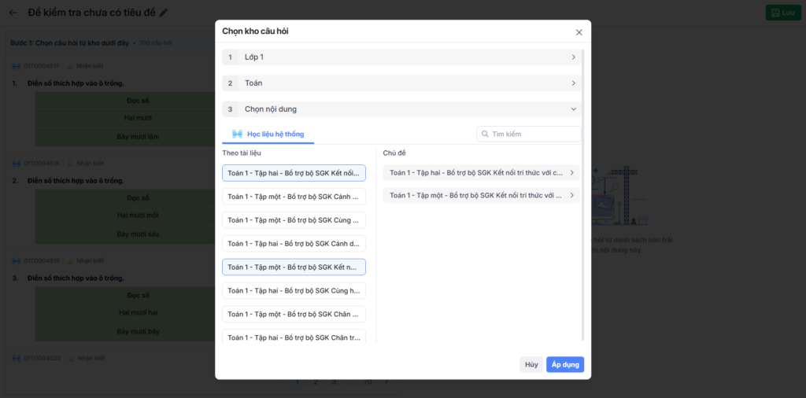Expand the Lớp 1 step row
Image resolution: width=806 pixels, height=398 pixels.
(401, 57)
